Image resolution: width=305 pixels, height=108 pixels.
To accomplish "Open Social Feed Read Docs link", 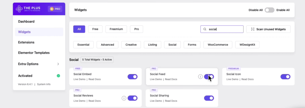I will 171,79.
